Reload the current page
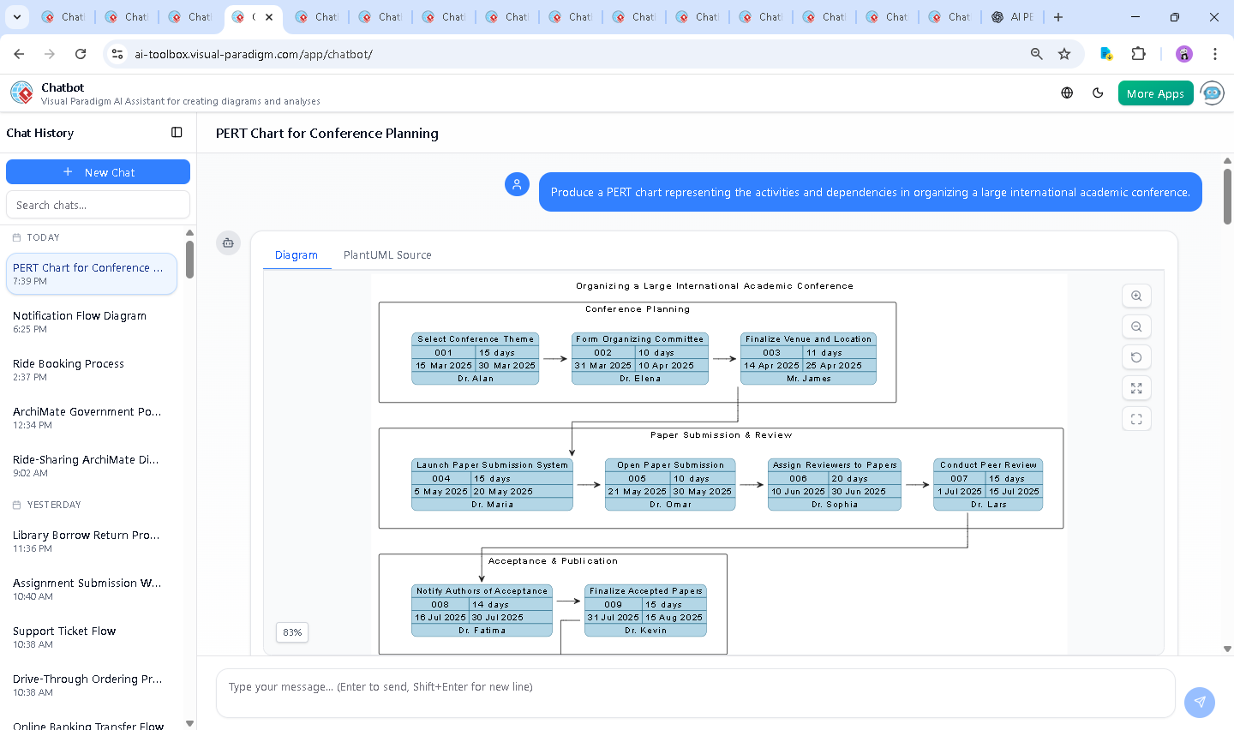 click(x=81, y=54)
